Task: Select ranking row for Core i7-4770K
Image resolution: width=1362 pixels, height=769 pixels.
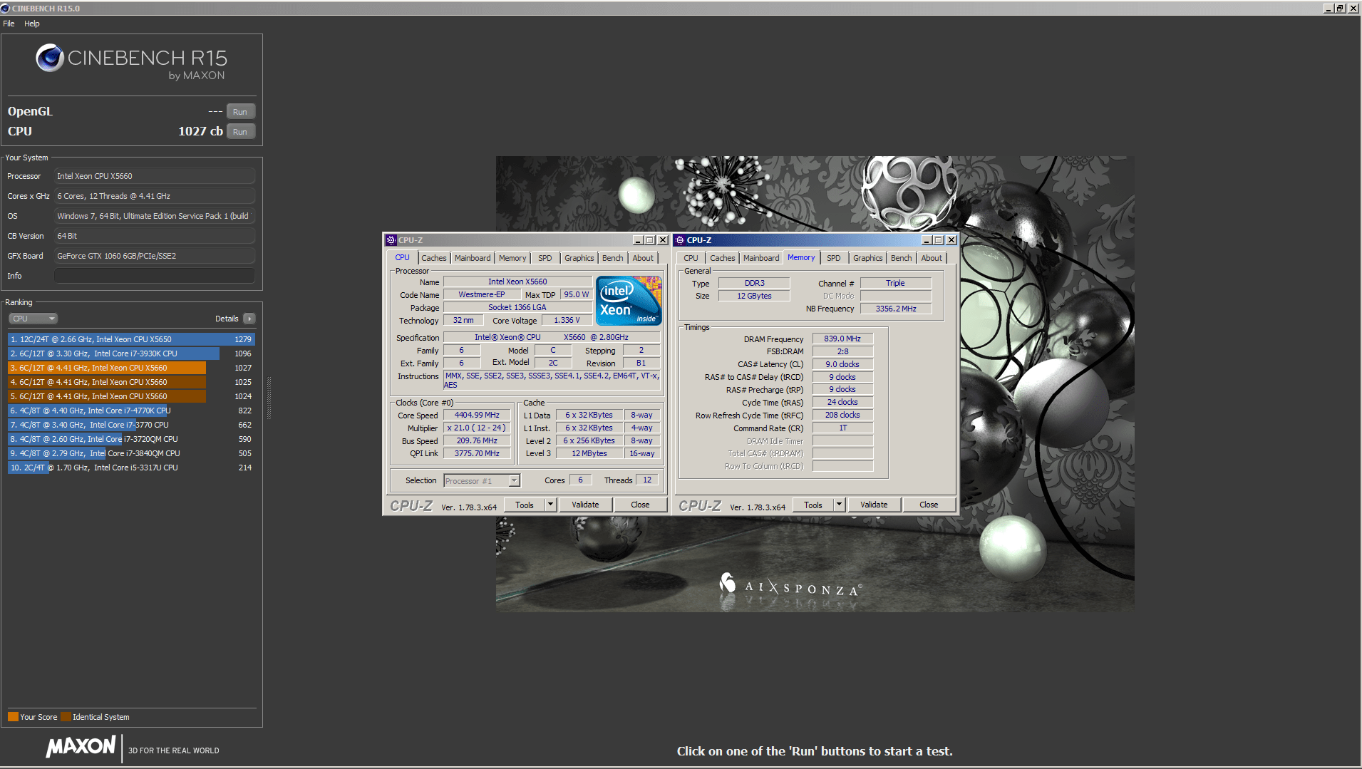Action: [x=131, y=411]
